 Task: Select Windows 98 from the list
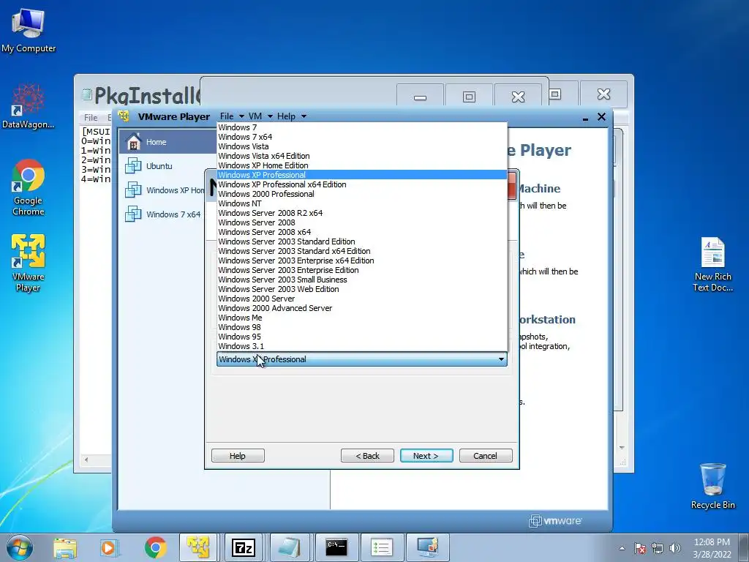(361, 328)
